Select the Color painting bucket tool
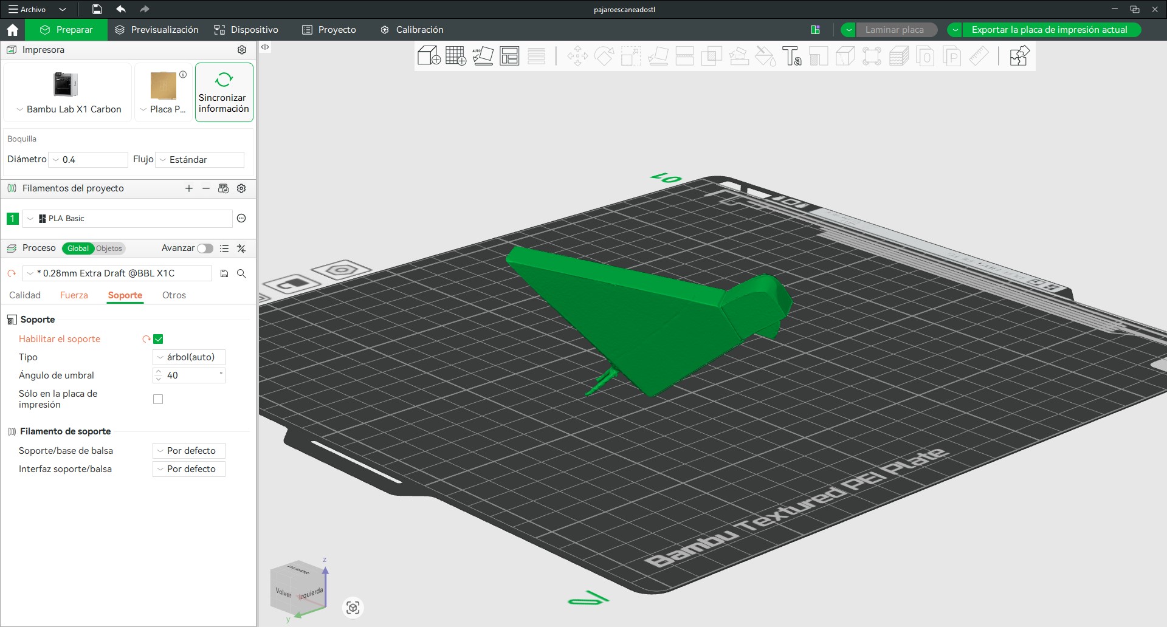Image resolution: width=1167 pixels, height=627 pixels. tap(765, 57)
